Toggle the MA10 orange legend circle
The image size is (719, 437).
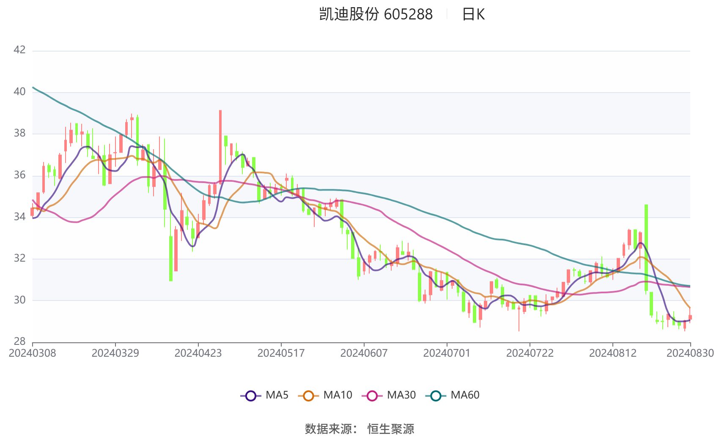click(308, 396)
